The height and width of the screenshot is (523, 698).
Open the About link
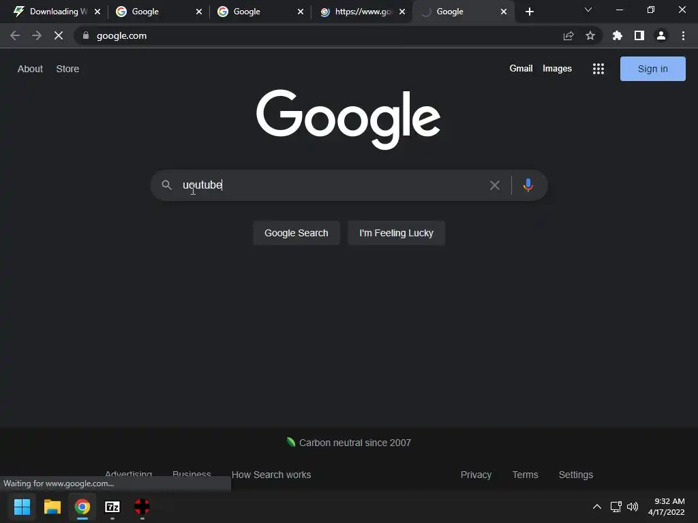coord(30,69)
